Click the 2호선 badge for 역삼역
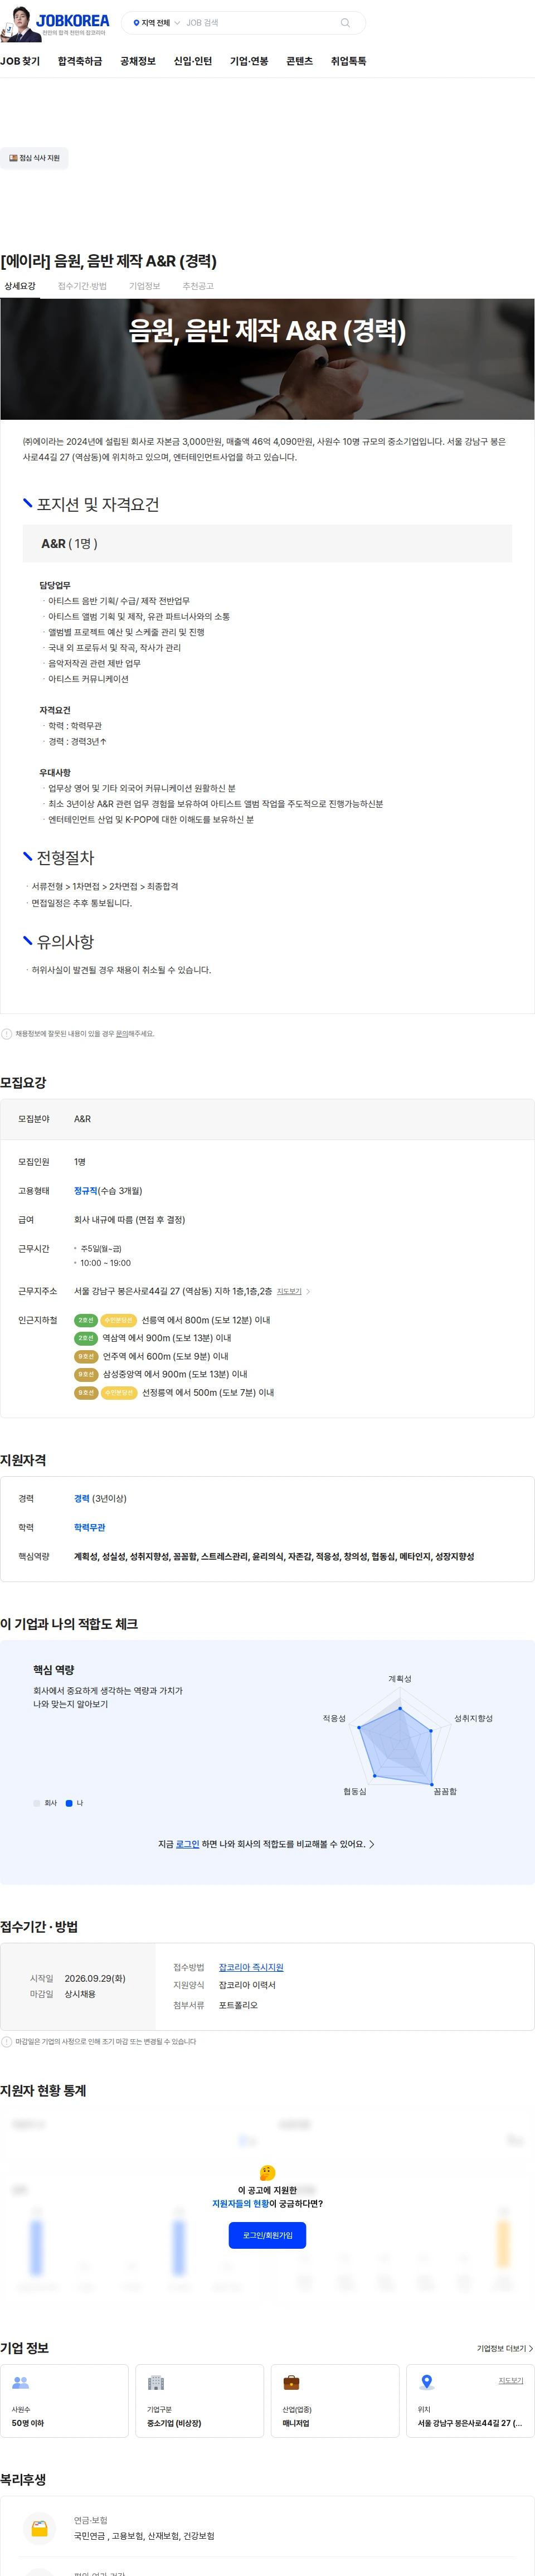The height and width of the screenshot is (2576, 535). pos(86,1338)
